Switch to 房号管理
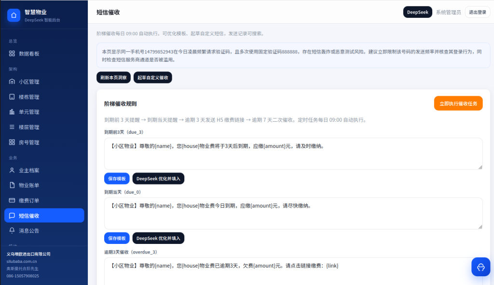 click(44, 142)
